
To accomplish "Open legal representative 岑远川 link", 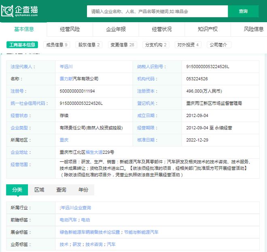I will coord(66,67).
